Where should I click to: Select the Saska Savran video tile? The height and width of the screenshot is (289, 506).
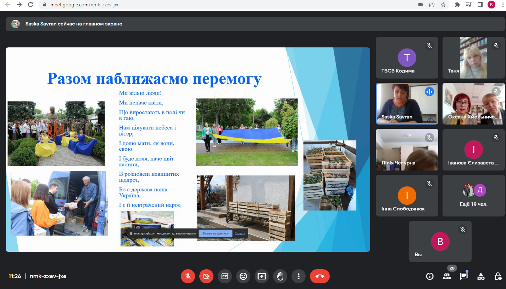(x=407, y=104)
